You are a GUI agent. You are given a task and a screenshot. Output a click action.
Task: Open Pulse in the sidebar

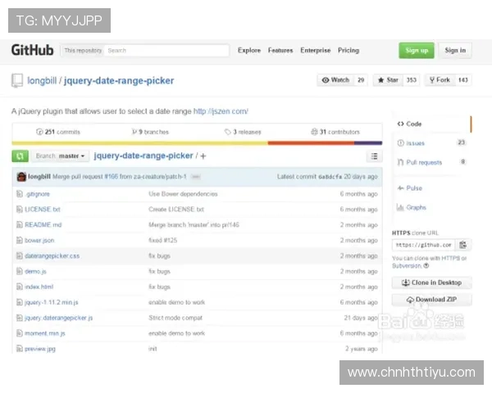click(413, 187)
